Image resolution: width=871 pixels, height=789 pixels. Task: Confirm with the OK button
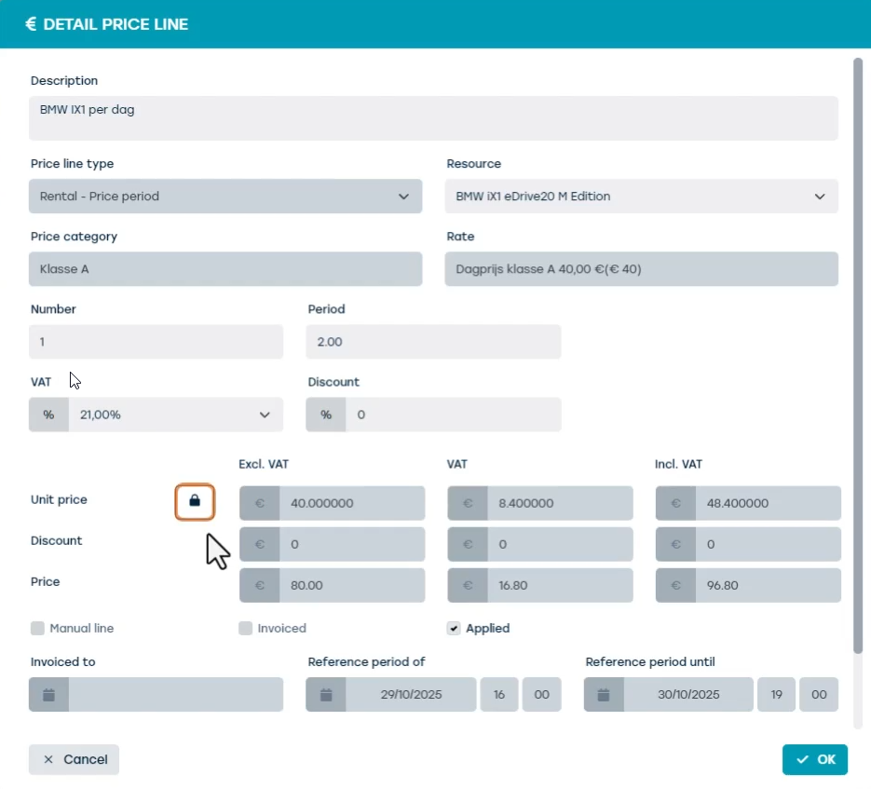815,759
